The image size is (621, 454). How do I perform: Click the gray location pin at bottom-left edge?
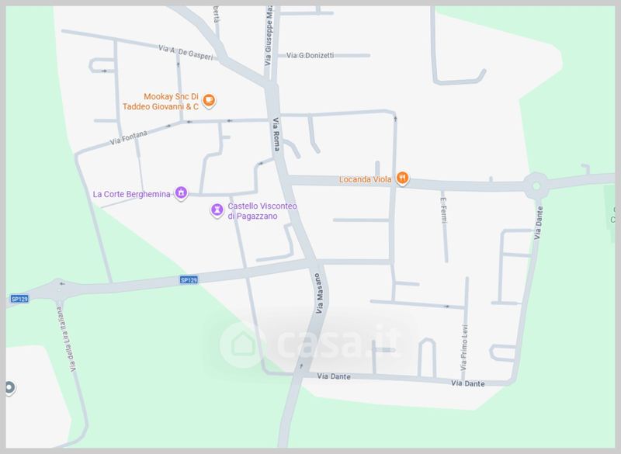(9, 388)
